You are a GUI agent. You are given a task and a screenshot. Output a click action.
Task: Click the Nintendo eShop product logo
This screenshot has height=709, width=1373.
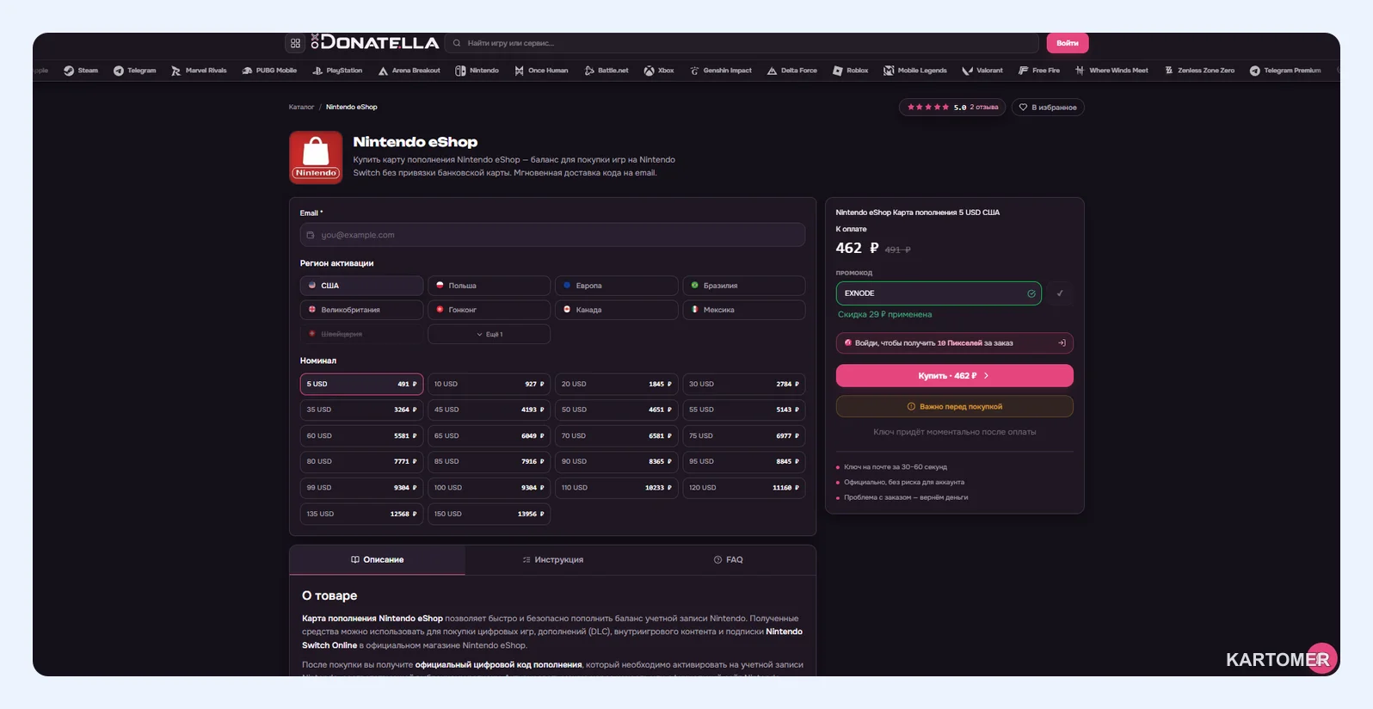(316, 157)
